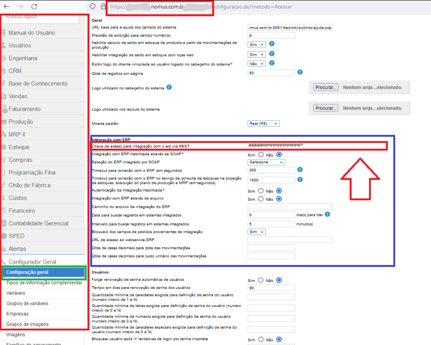Click the URL de acesso ao webservice ERP field
This screenshot has width=431, height=345.
(290, 240)
